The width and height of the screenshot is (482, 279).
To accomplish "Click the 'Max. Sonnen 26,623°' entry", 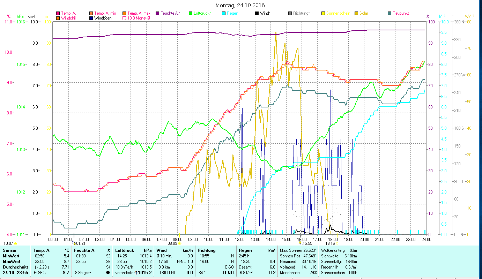I will 298,250.
